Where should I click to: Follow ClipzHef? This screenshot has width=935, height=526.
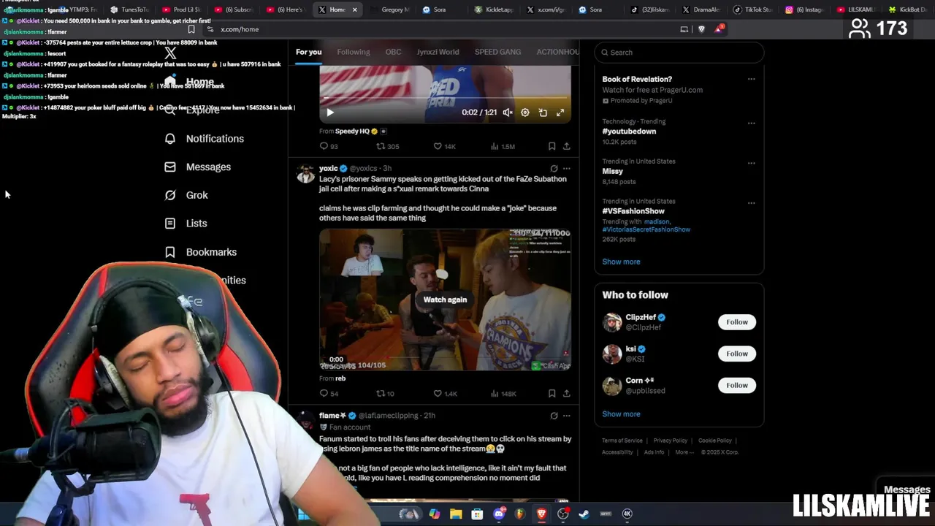[736, 322]
